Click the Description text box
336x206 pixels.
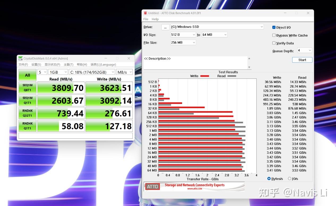pyautogui.click(x=195, y=63)
